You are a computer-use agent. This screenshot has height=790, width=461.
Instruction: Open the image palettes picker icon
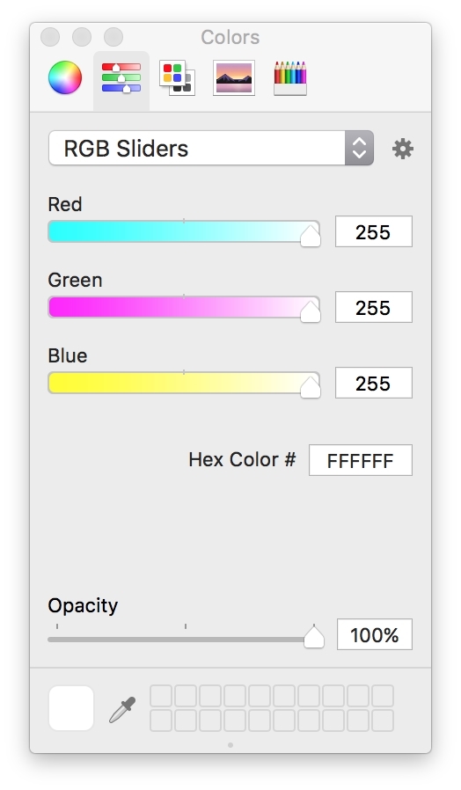coord(234,77)
